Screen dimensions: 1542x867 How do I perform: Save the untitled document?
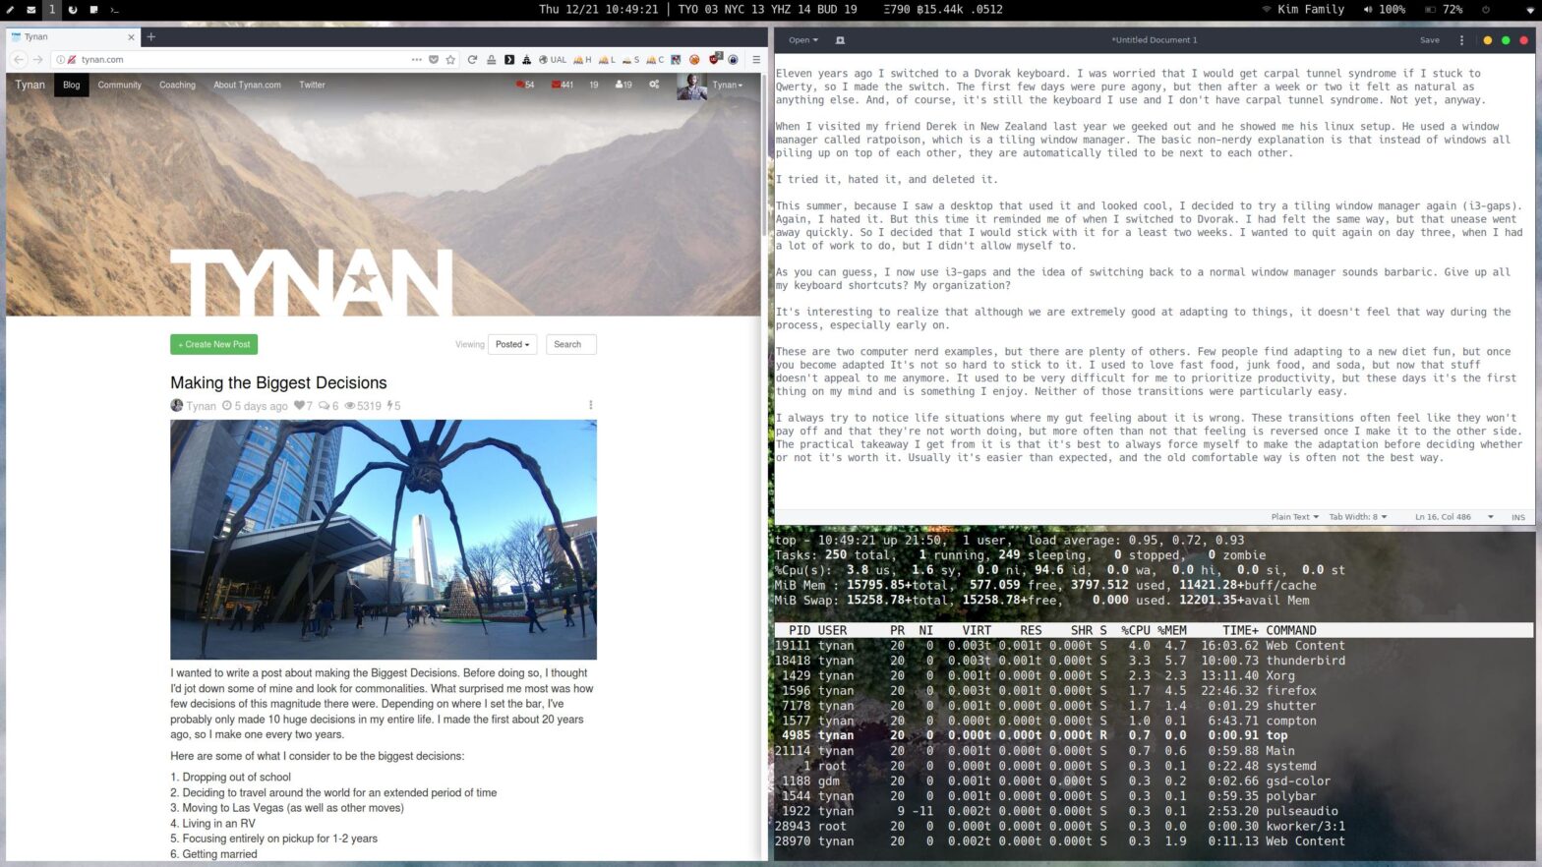tap(1429, 40)
